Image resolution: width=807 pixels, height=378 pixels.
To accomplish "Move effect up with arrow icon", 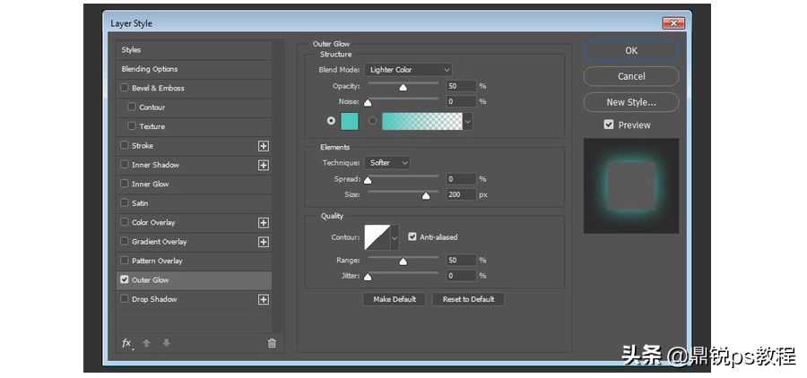I will pos(147,343).
